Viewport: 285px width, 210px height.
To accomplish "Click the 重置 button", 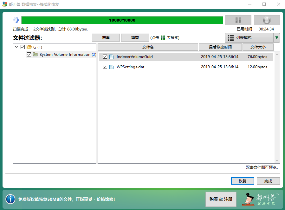I will pyautogui.click(x=135, y=38).
